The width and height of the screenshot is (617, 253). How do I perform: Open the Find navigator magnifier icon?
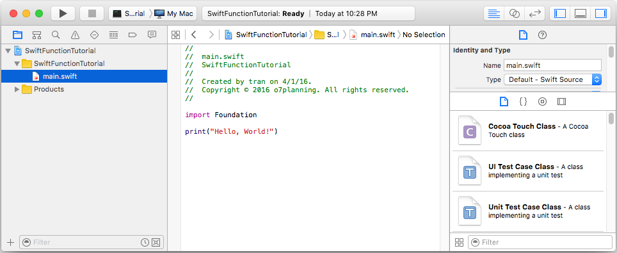coord(56,35)
